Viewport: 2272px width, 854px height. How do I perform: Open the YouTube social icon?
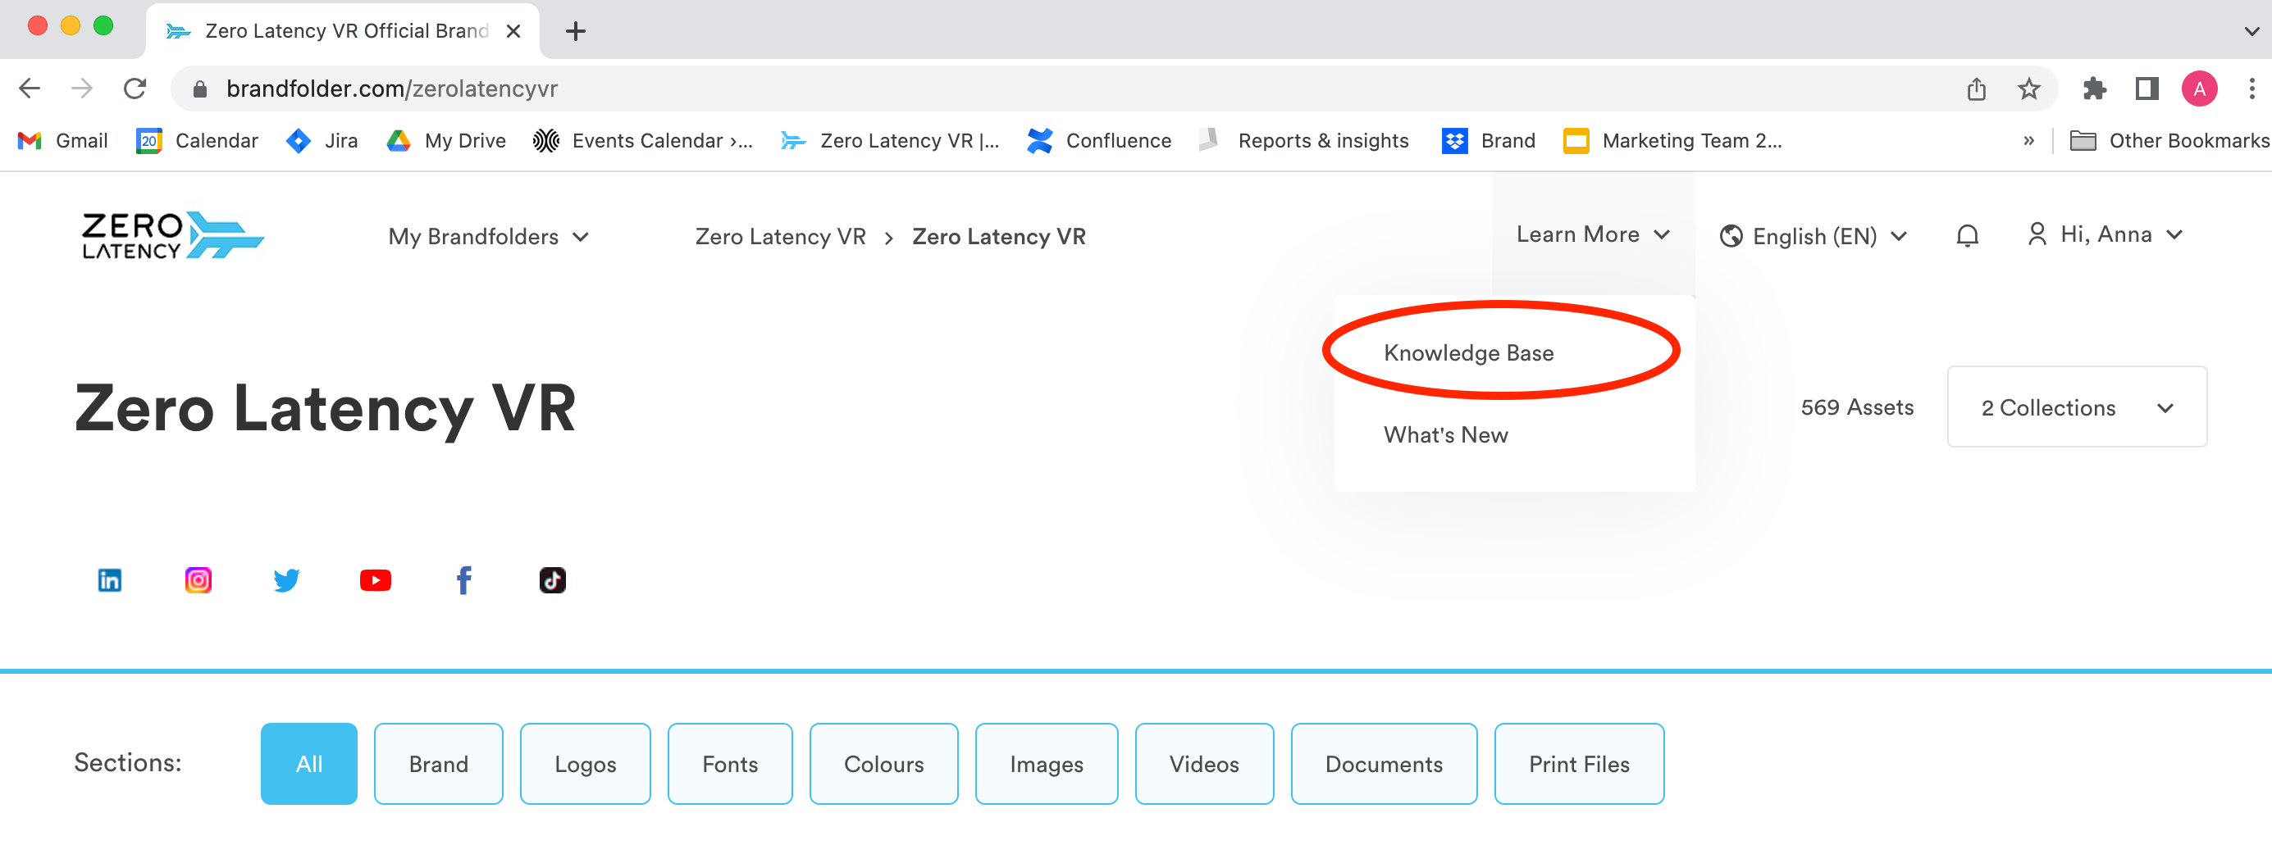(x=376, y=580)
